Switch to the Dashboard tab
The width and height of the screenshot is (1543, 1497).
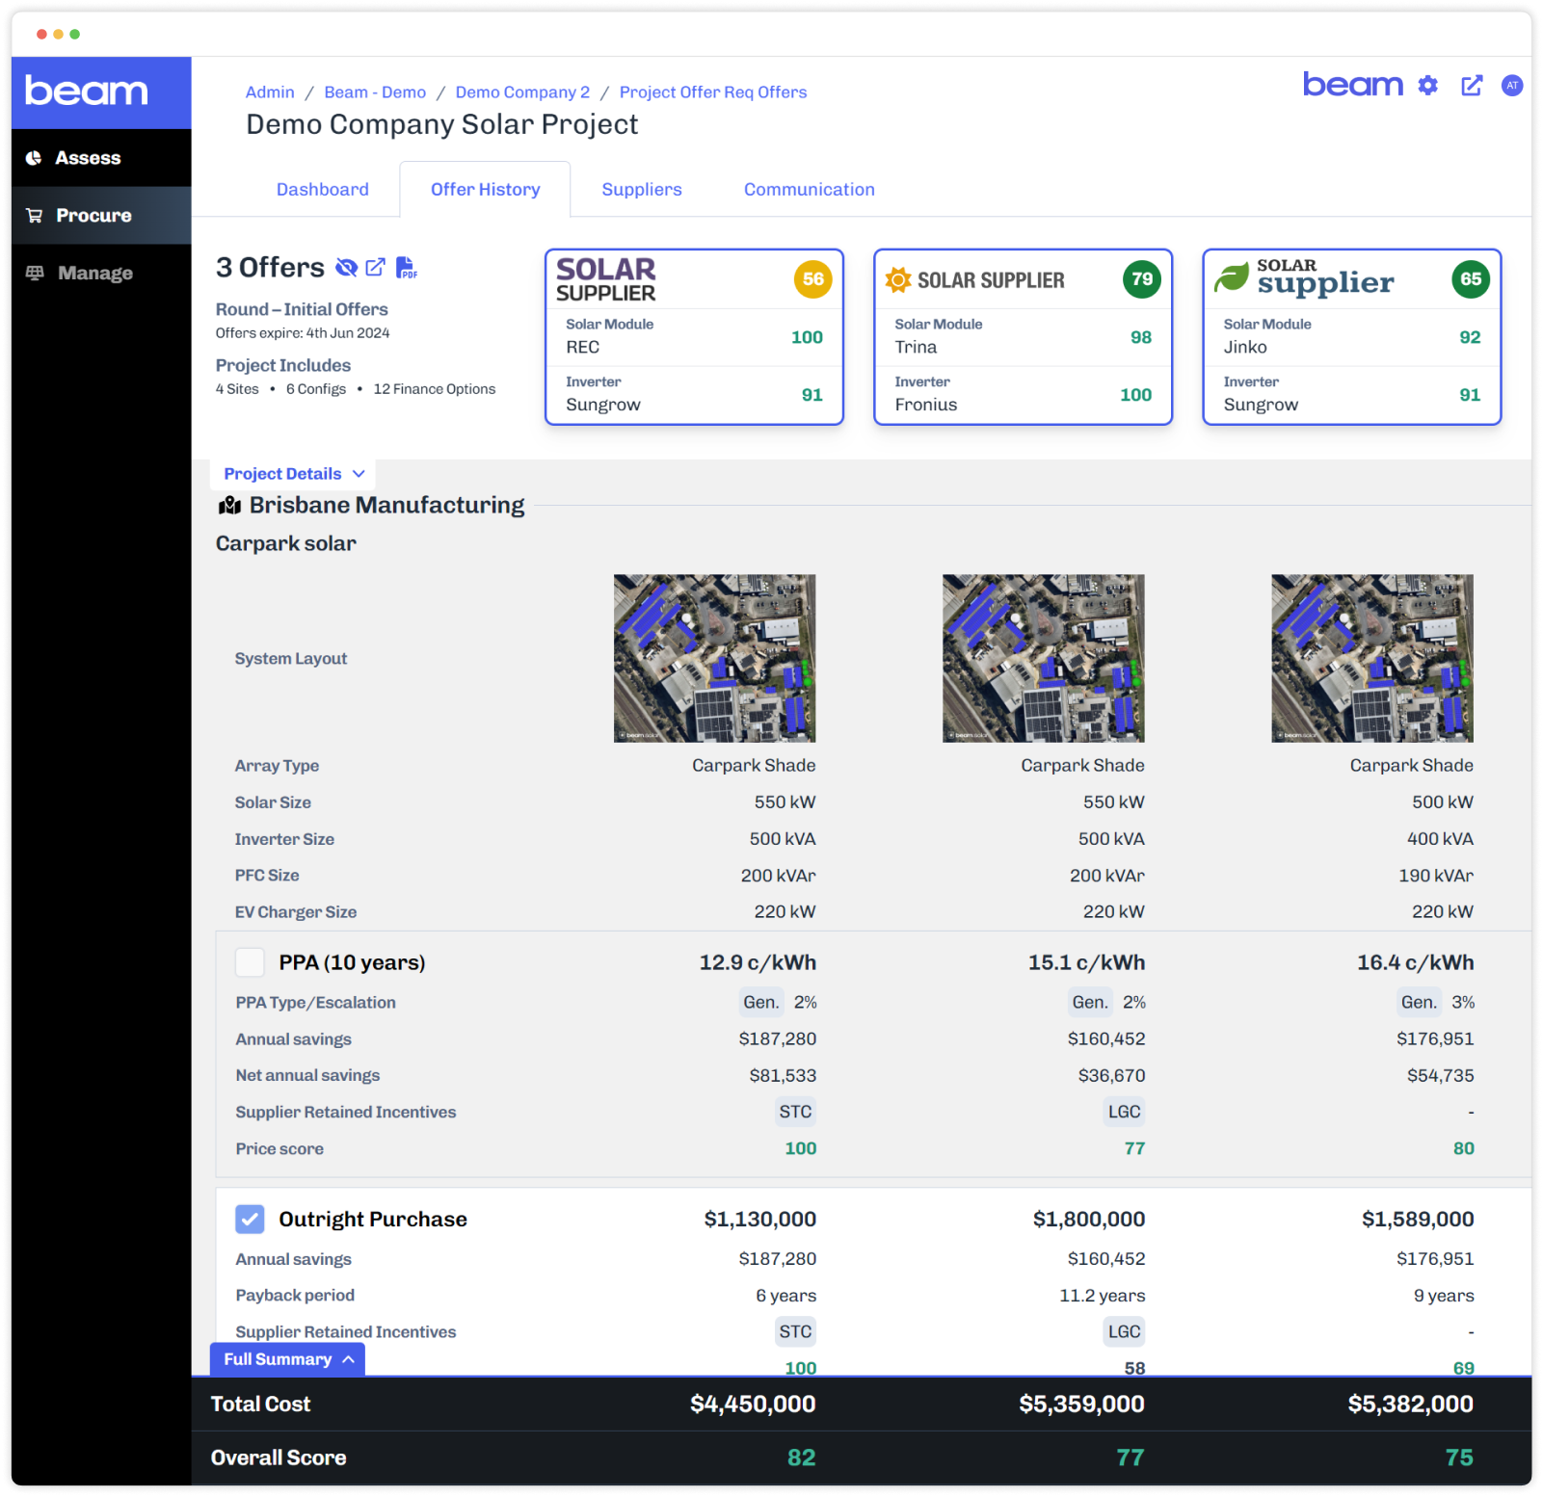click(323, 190)
